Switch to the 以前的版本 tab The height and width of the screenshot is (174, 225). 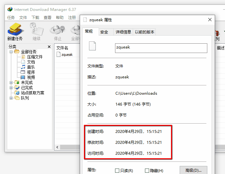[144, 32]
